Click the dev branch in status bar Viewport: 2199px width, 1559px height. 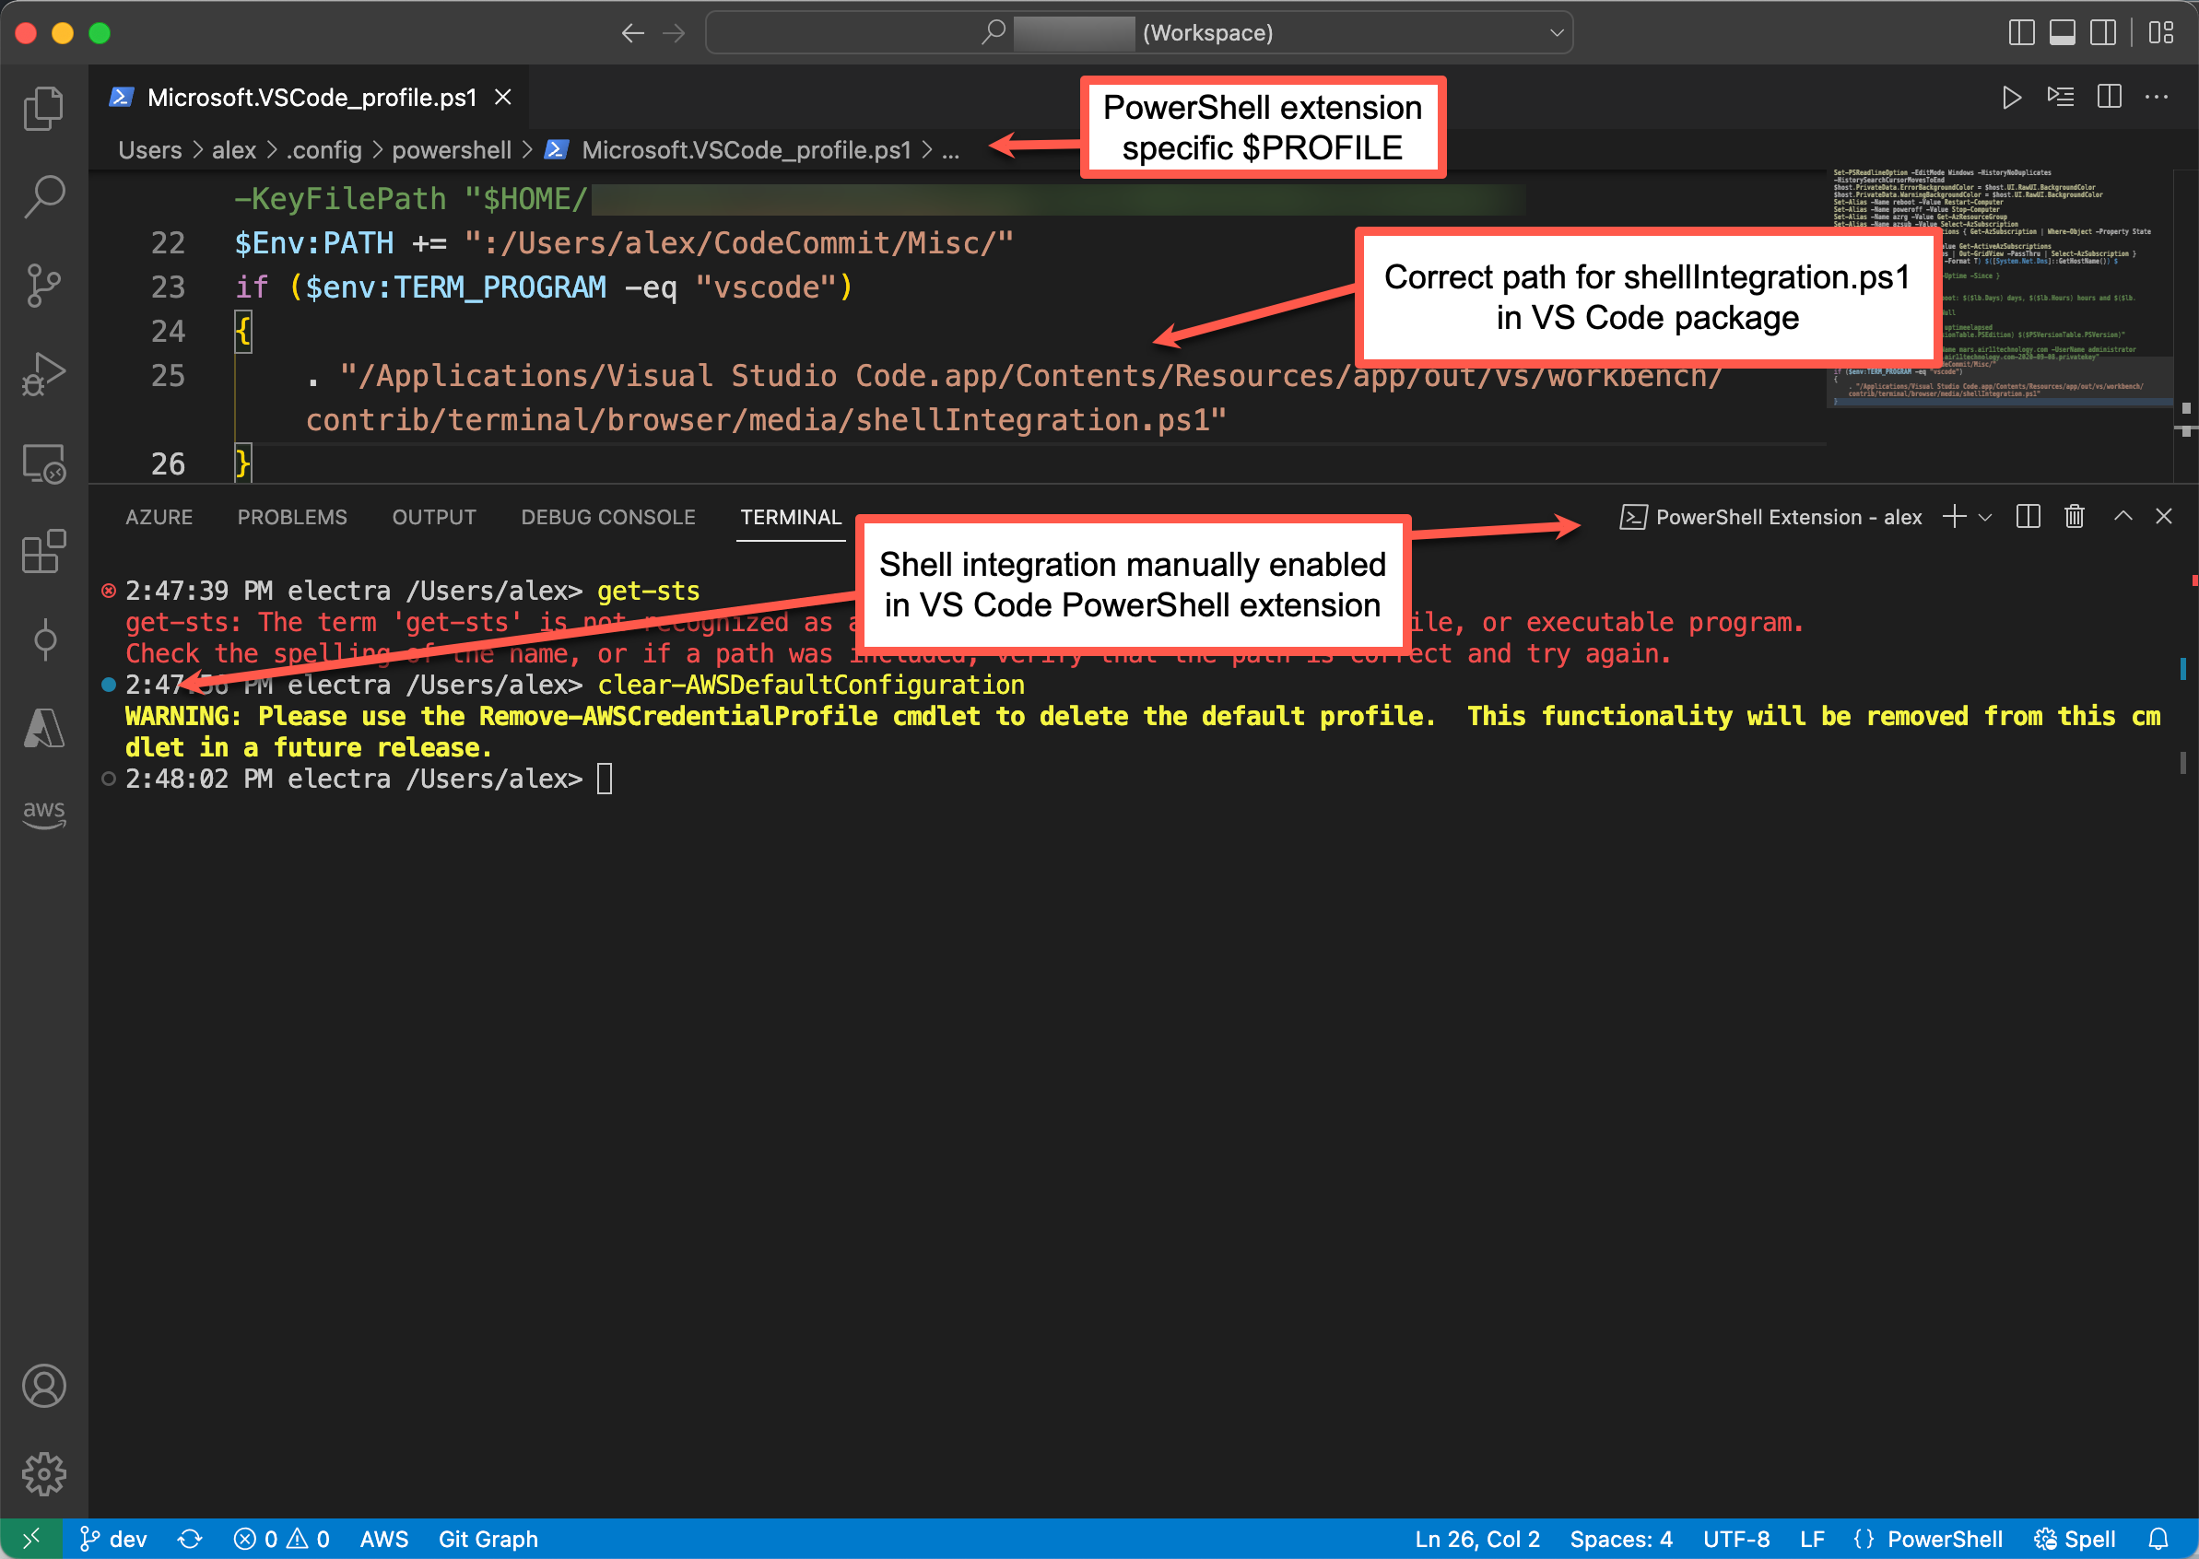click(x=115, y=1539)
